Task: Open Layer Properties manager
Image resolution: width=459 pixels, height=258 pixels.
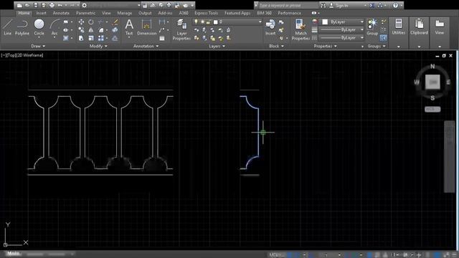Action: point(181,29)
